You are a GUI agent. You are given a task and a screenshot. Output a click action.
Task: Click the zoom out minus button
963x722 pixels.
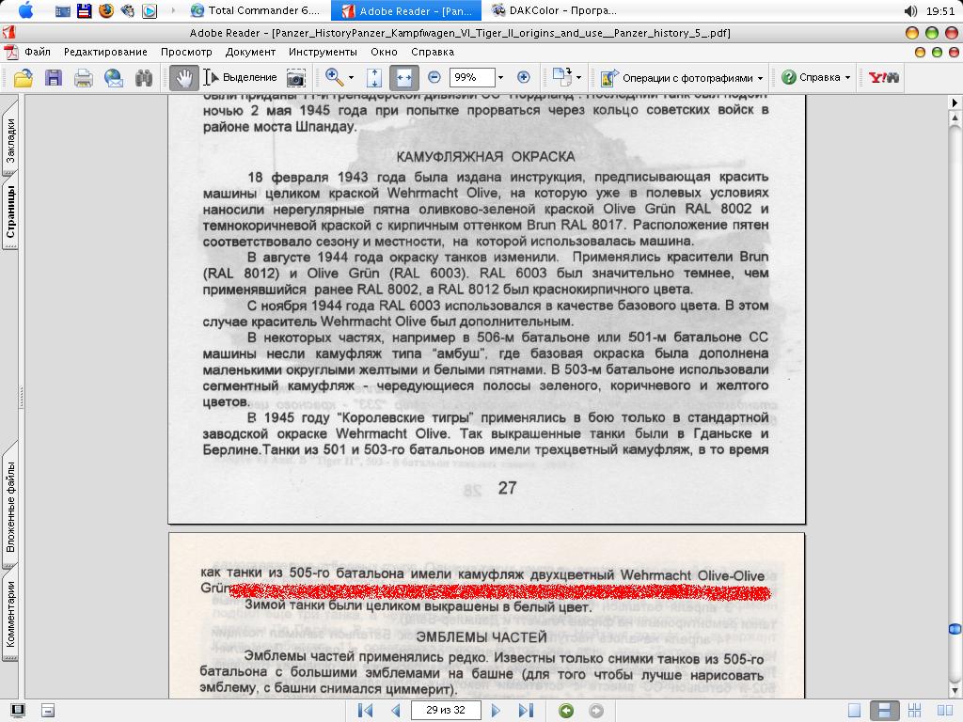coord(434,77)
